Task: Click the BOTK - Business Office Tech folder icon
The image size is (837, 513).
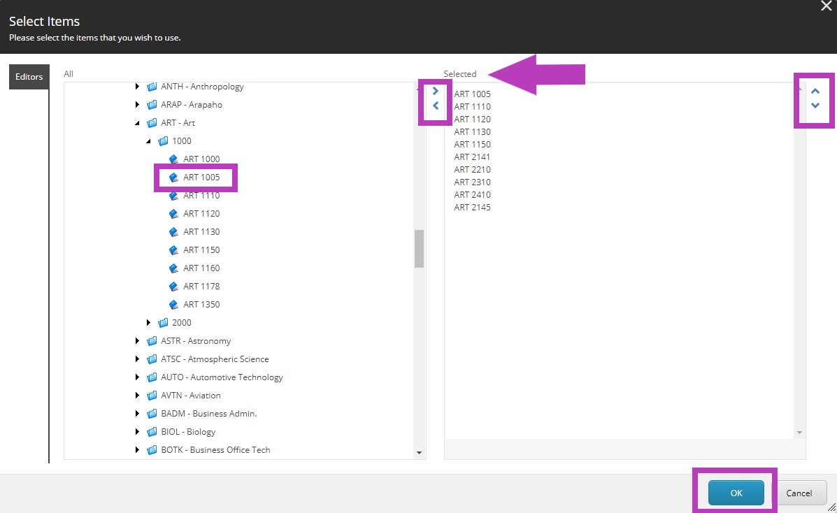Action: [152, 449]
